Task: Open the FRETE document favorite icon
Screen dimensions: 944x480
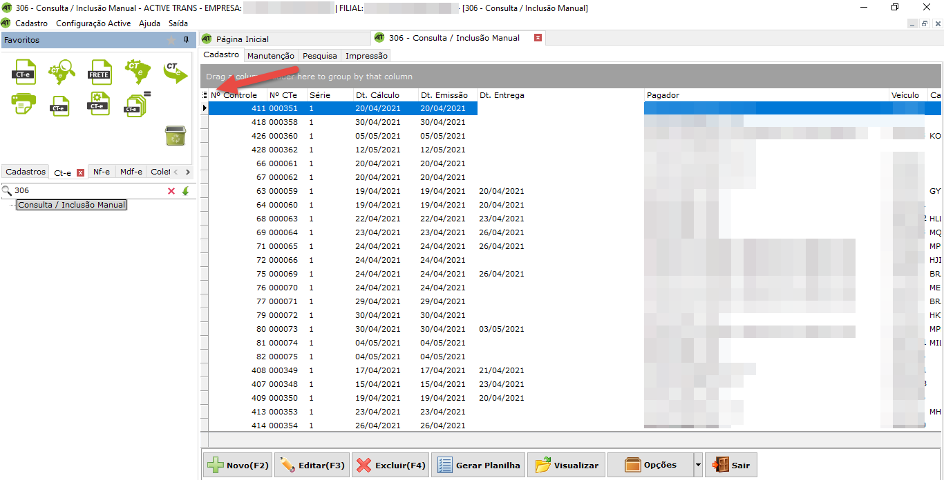Action: pos(100,72)
